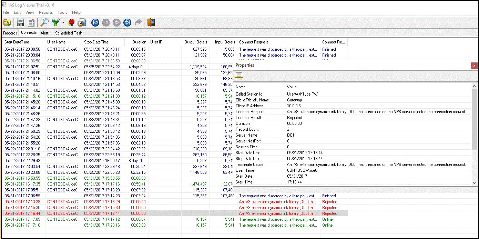Sort by the Duration column header
Image resolution: width=479 pixels, height=239 pixels.
[139, 42]
